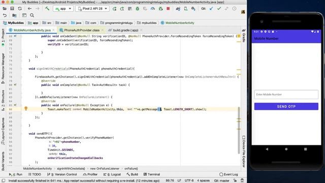Click the UTF-8 encoding status entry
The width and height of the screenshot is (325, 183).
(x=189, y=181)
